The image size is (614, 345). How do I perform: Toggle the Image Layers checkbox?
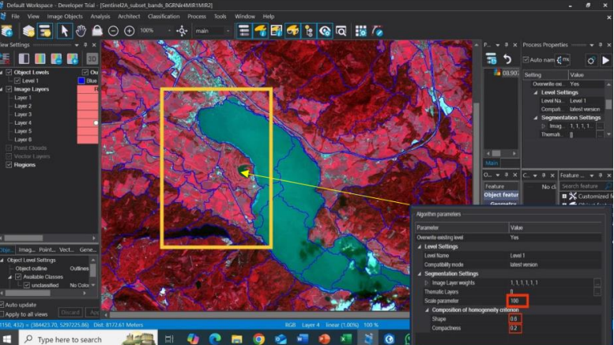point(9,89)
